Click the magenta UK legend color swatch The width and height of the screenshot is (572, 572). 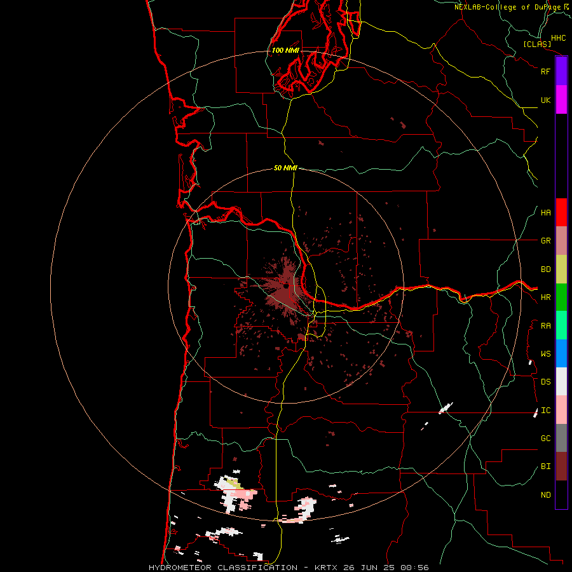(x=561, y=100)
